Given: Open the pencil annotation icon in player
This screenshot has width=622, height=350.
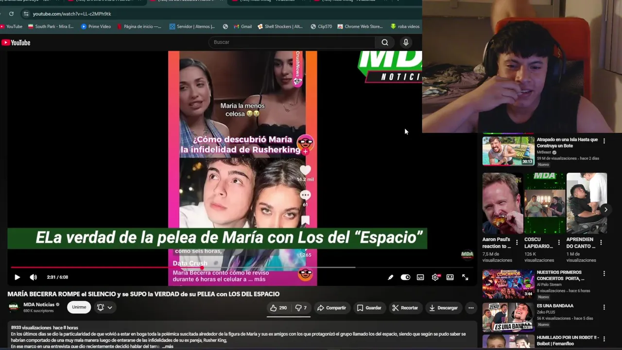Looking at the screenshot, I should pyautogui.click(x=390, y=277).
